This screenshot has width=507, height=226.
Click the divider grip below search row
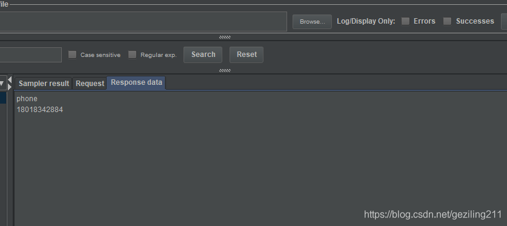(x=225, y=70)
